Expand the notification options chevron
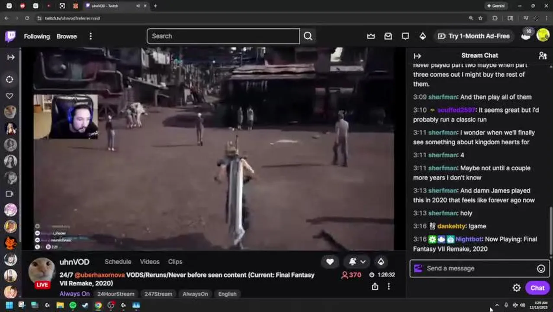 click(x=363, y=262)
